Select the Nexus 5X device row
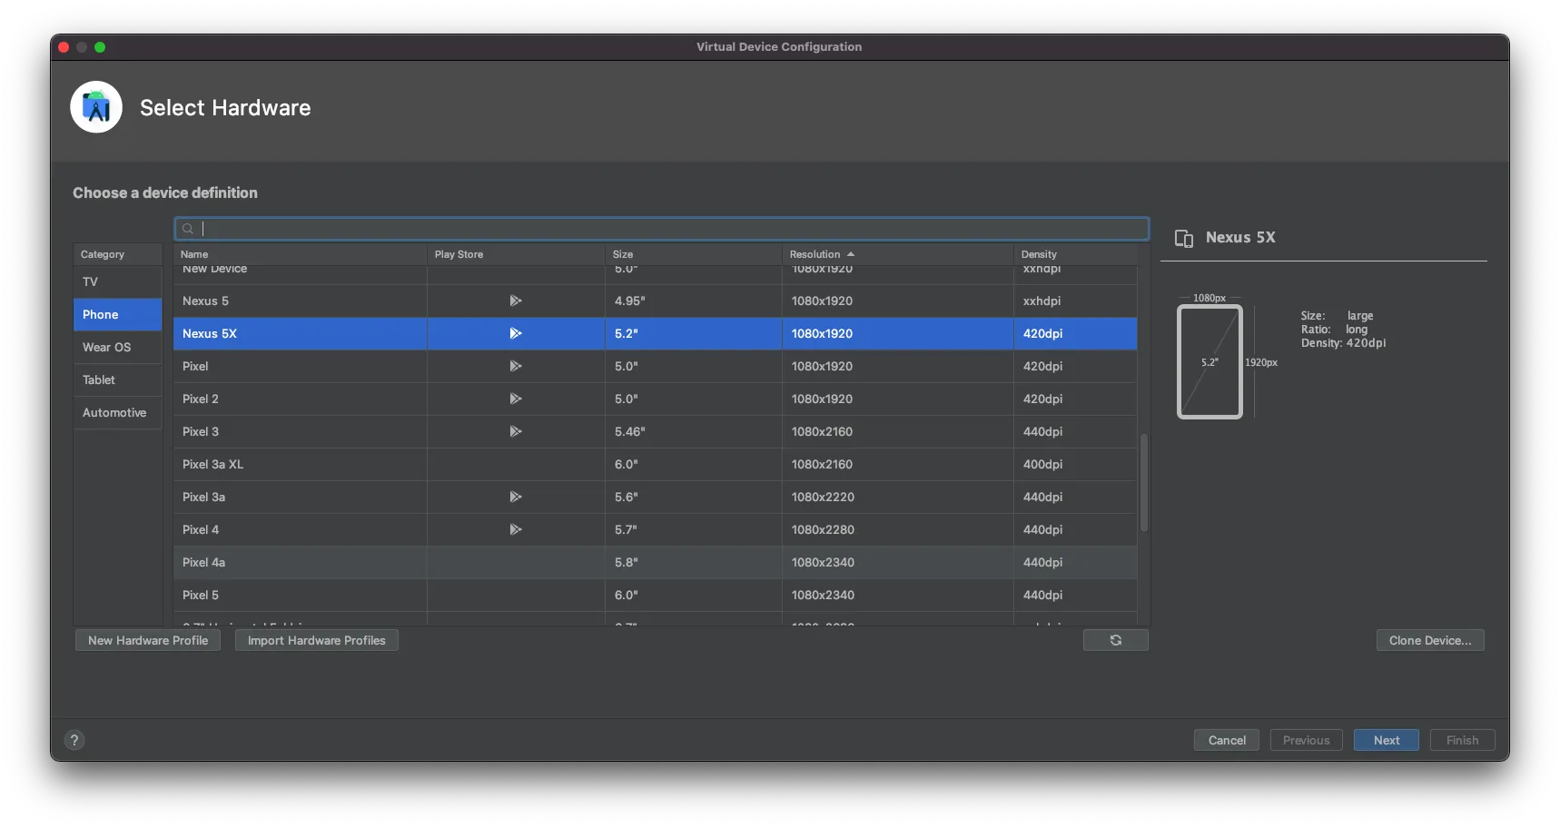 [x=655, y=333]
